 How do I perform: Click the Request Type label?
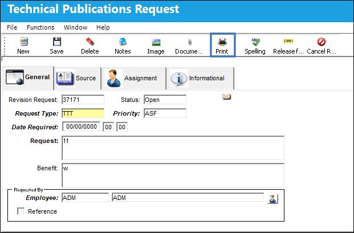point(36,113)
